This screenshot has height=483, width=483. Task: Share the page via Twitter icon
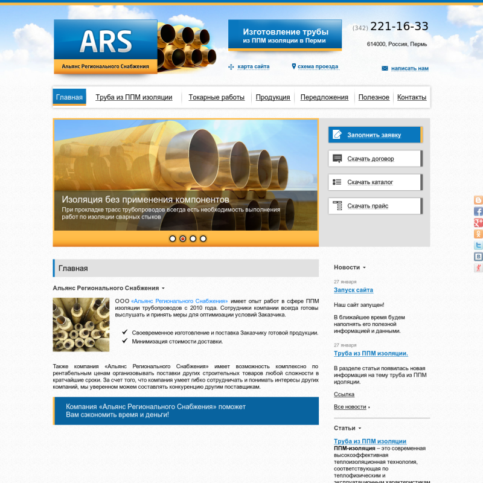(x=478, y=245)
